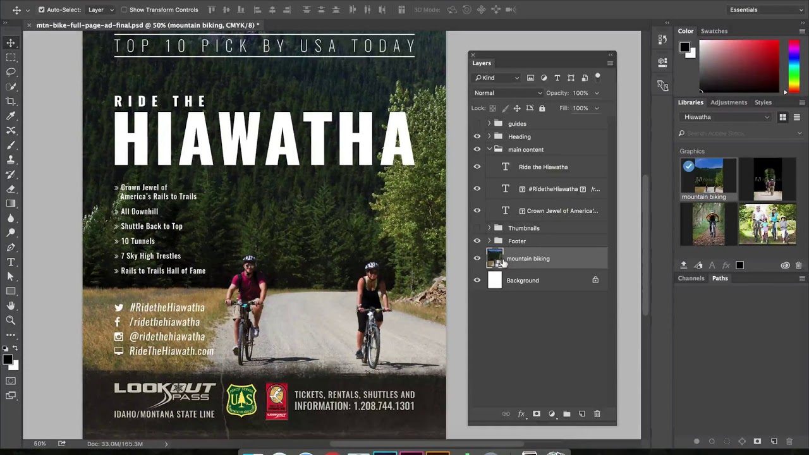The width and height of the screenshot is (809, 455).
Task: Expand the Thumbnails group
Action: (x=489, y=228)
